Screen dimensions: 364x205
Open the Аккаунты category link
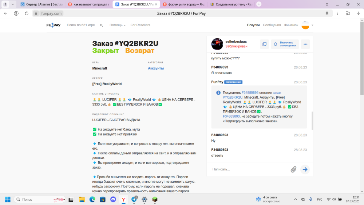point(156,68)
